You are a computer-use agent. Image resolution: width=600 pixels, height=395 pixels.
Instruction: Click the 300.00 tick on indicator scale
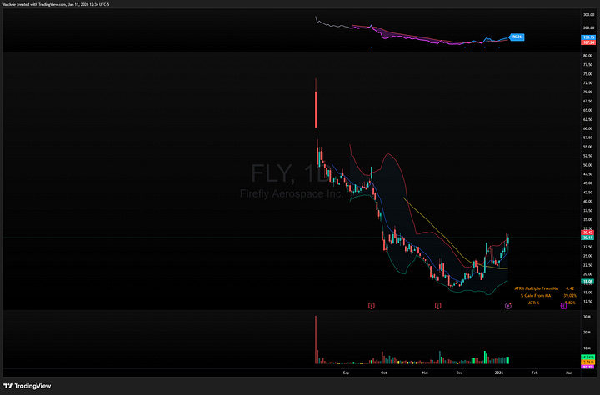pyautogui.click(x=588, y=14)
